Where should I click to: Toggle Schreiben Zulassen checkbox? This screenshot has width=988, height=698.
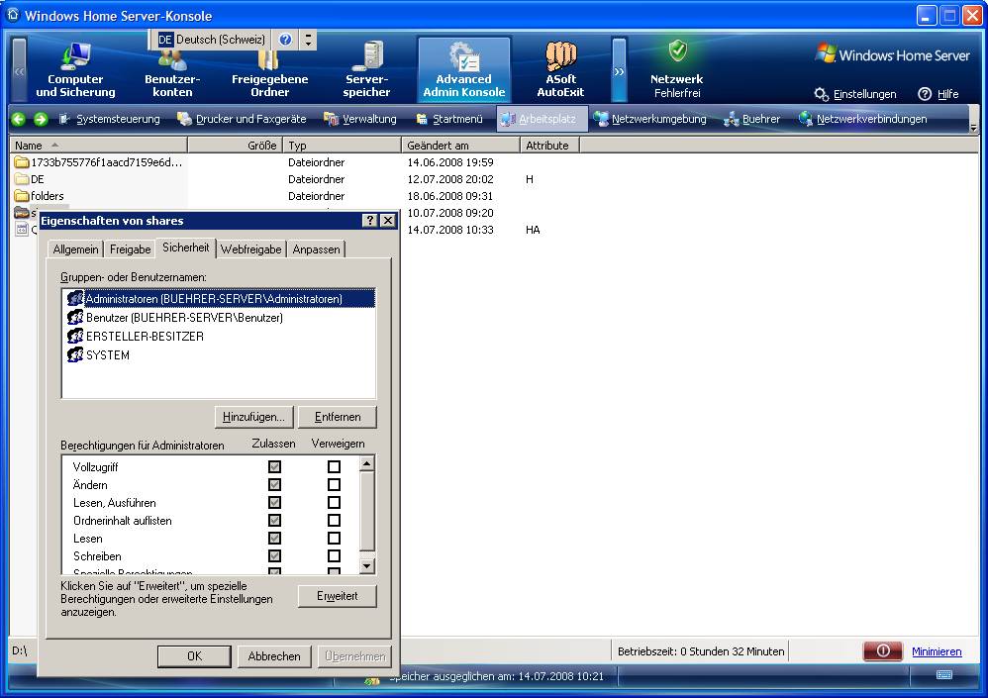(x=274, y=555)
